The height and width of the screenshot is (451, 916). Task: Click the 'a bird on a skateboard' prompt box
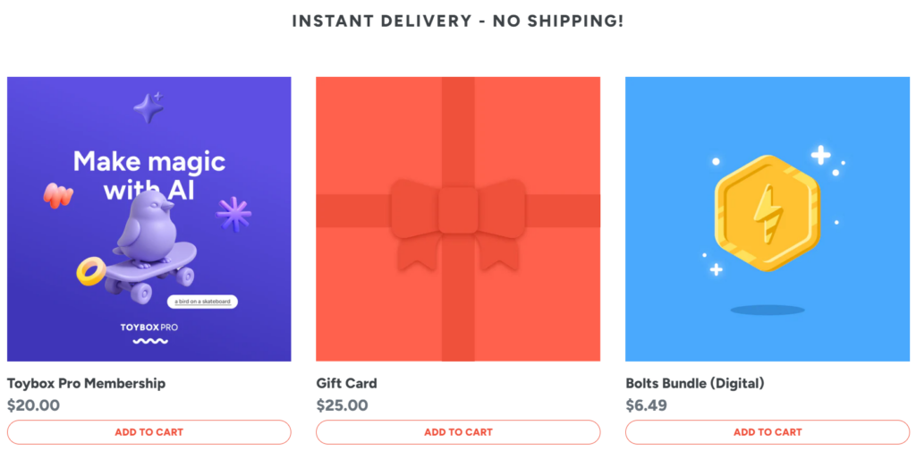(x=202, y=302)
